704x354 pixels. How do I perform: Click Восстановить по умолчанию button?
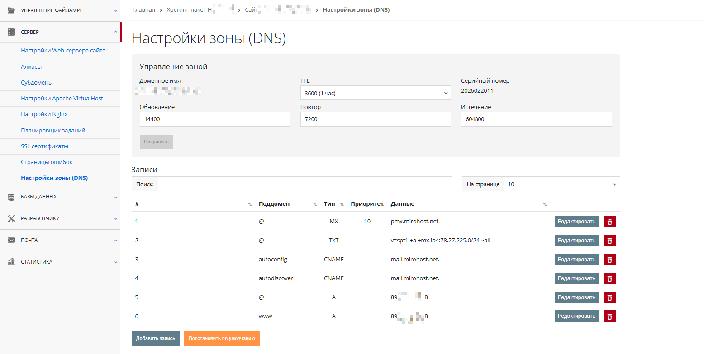222,338
